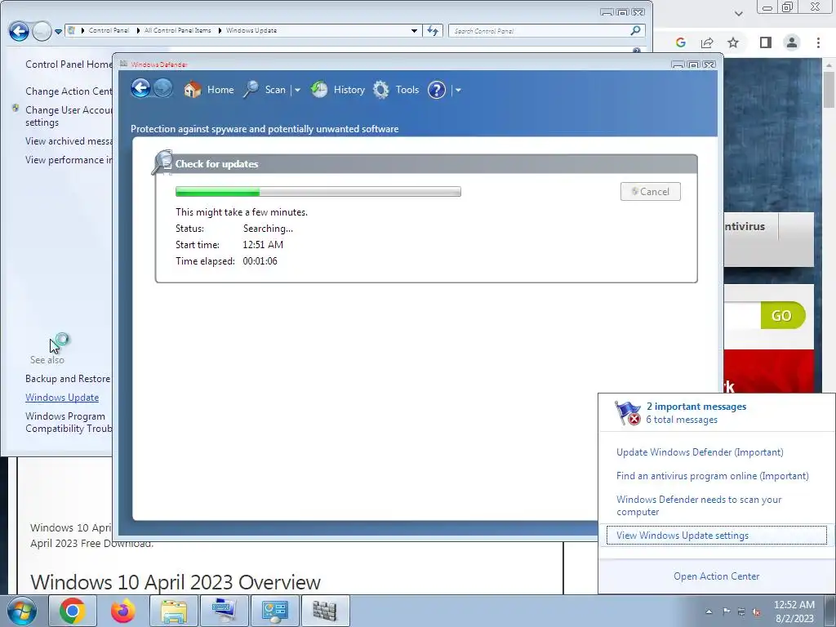Open Chrome profile avatar

tap(792, 42)
